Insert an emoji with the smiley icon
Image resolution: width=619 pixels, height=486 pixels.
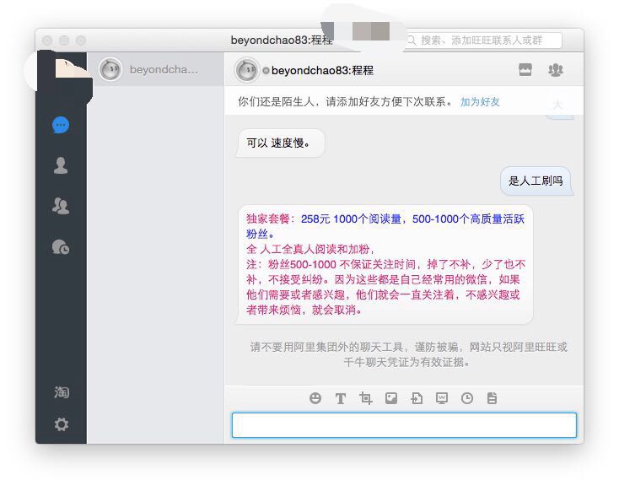coord(315,398)
